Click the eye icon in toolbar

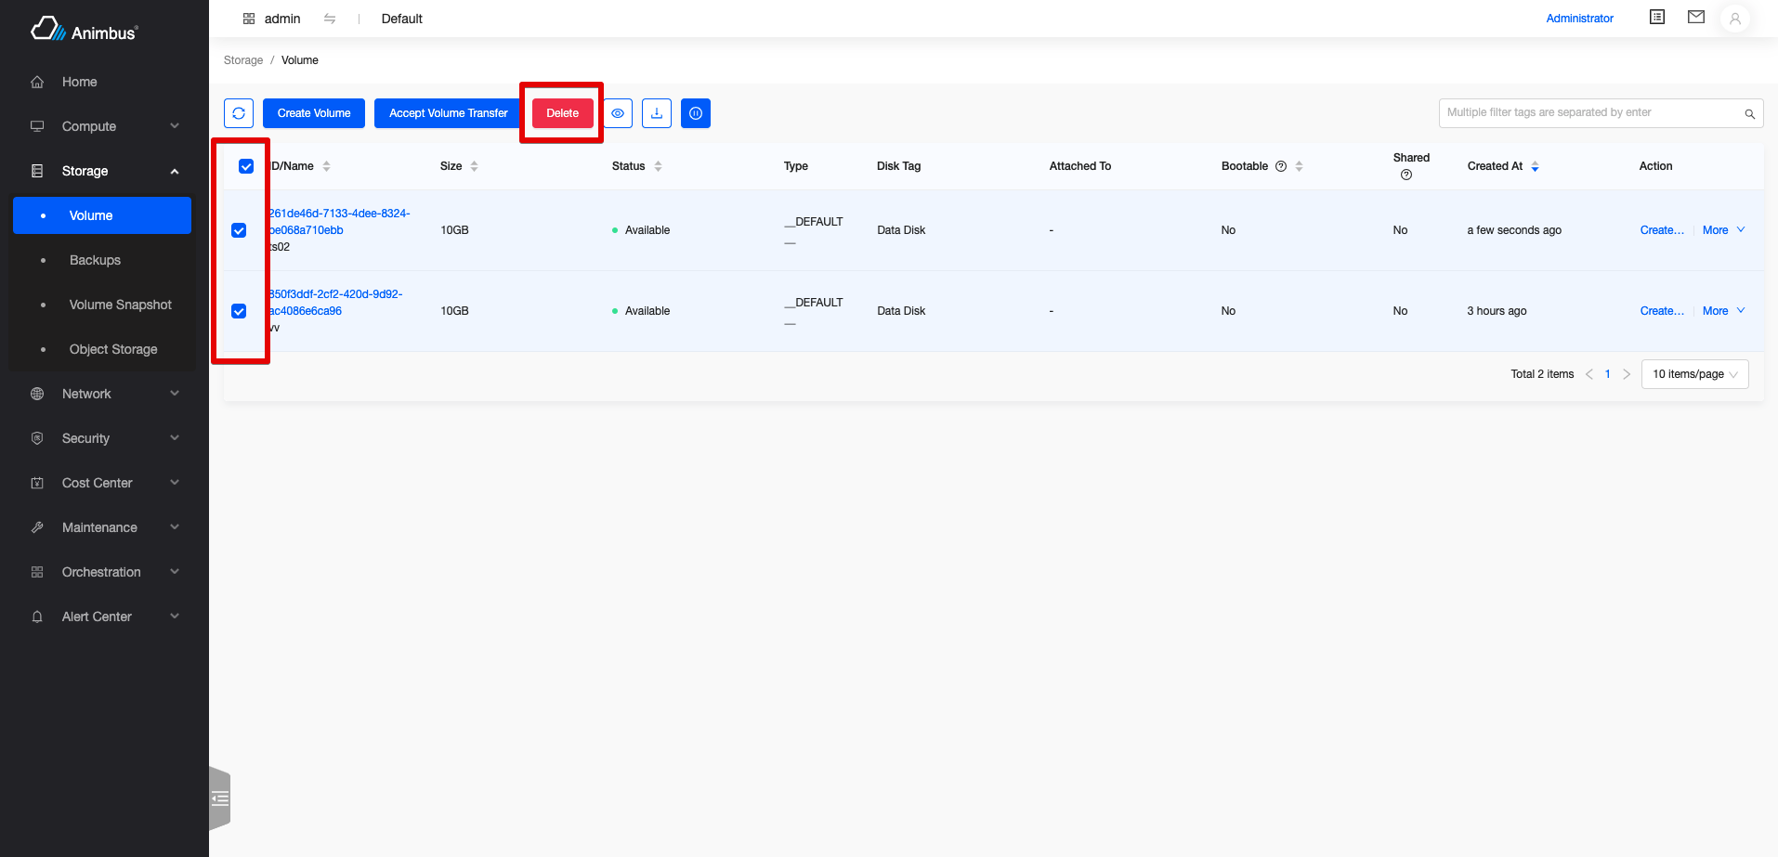pos(618,113)
